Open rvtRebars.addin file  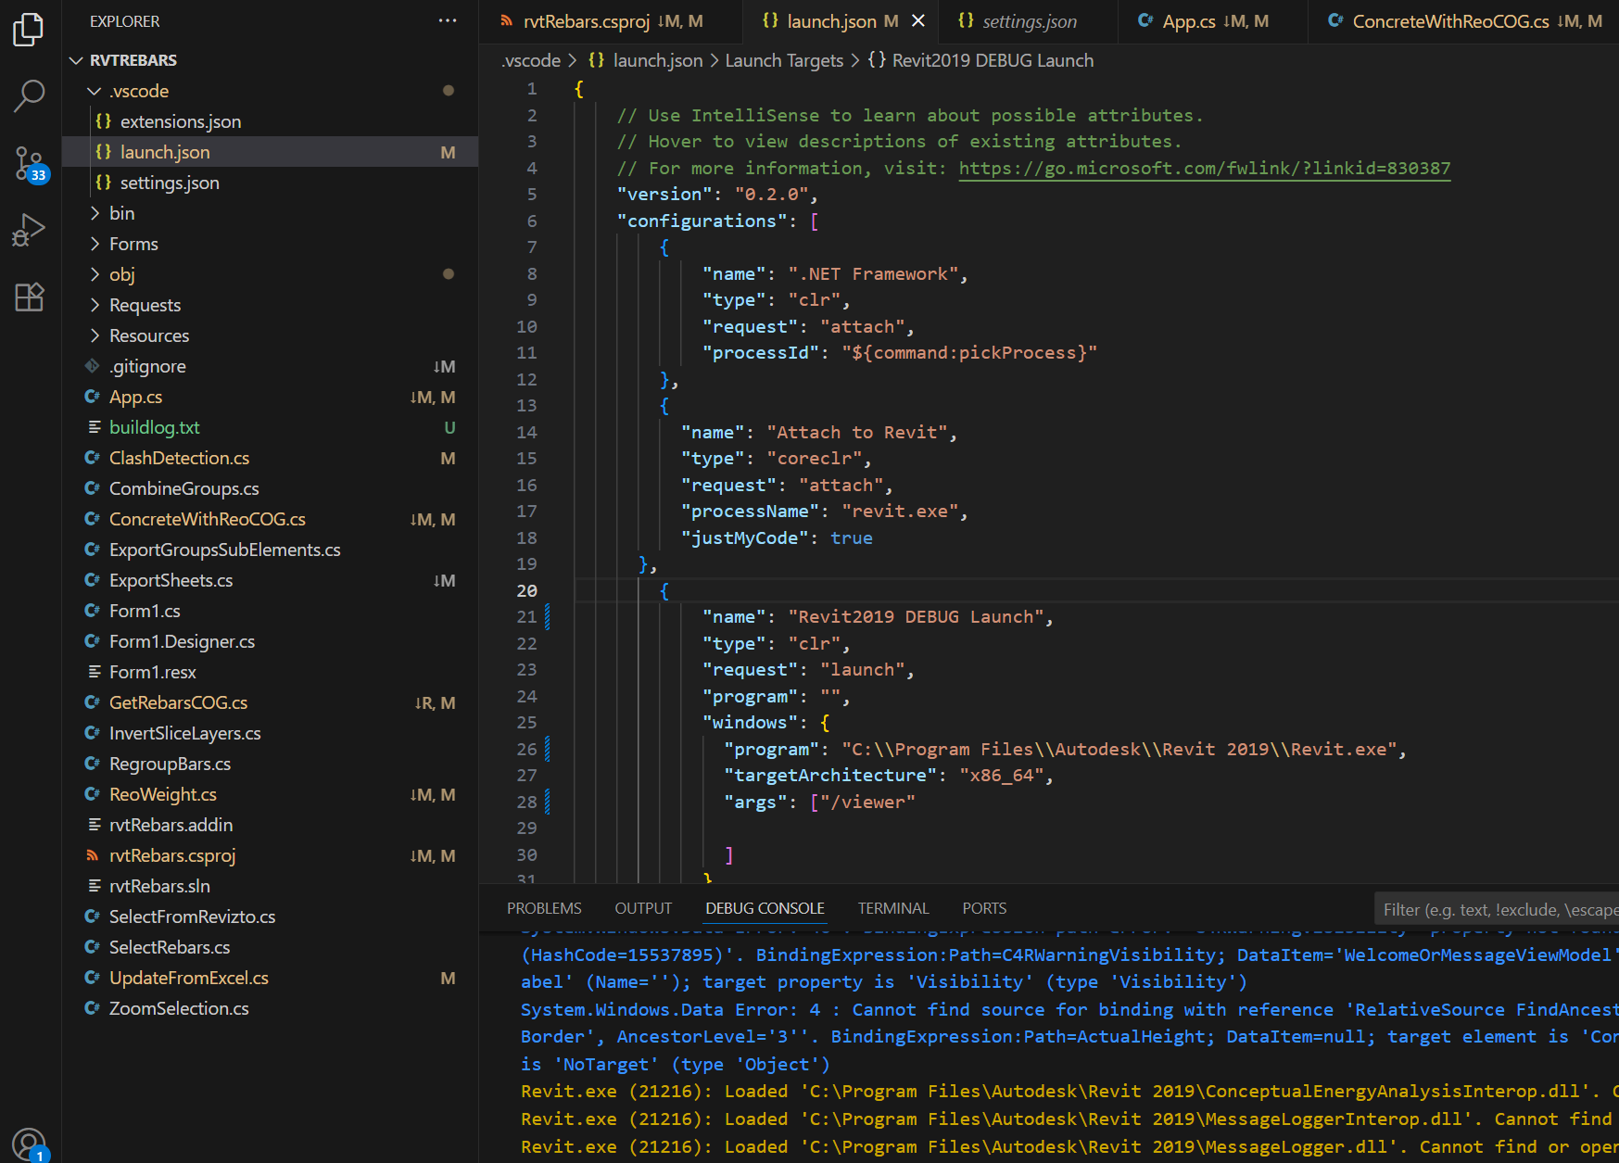[270, 825]
